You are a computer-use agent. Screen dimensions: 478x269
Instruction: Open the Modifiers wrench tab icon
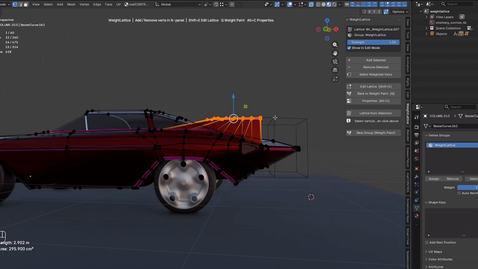417,176
